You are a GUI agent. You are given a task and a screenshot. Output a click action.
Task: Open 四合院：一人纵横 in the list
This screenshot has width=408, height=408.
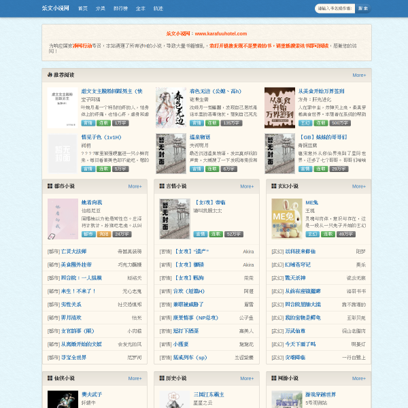pos(81,278)
